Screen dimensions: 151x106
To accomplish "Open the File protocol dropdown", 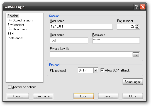I will (96, 70).
